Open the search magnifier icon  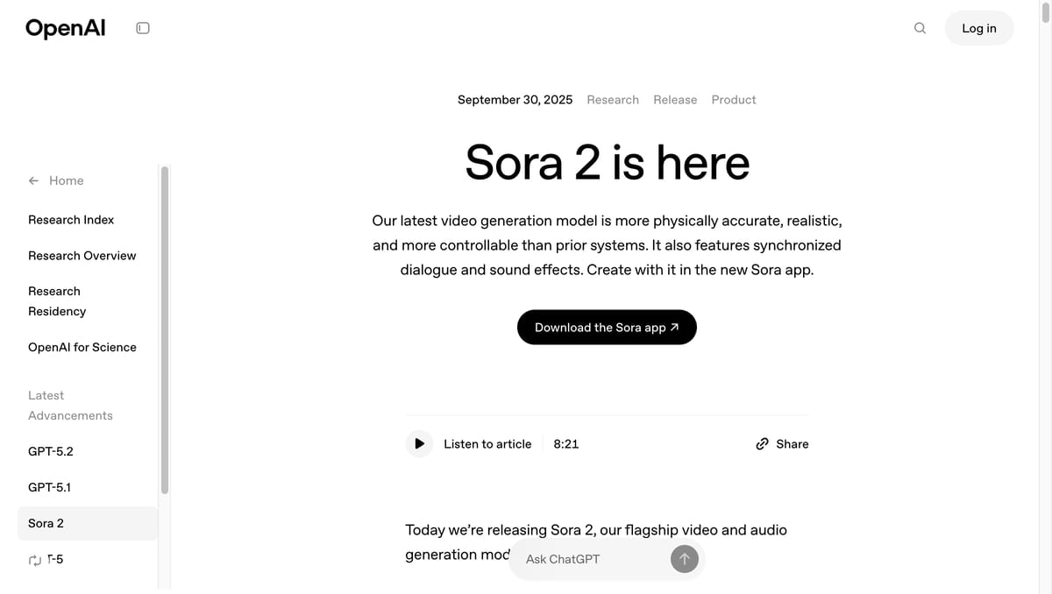tap(920, 28)
